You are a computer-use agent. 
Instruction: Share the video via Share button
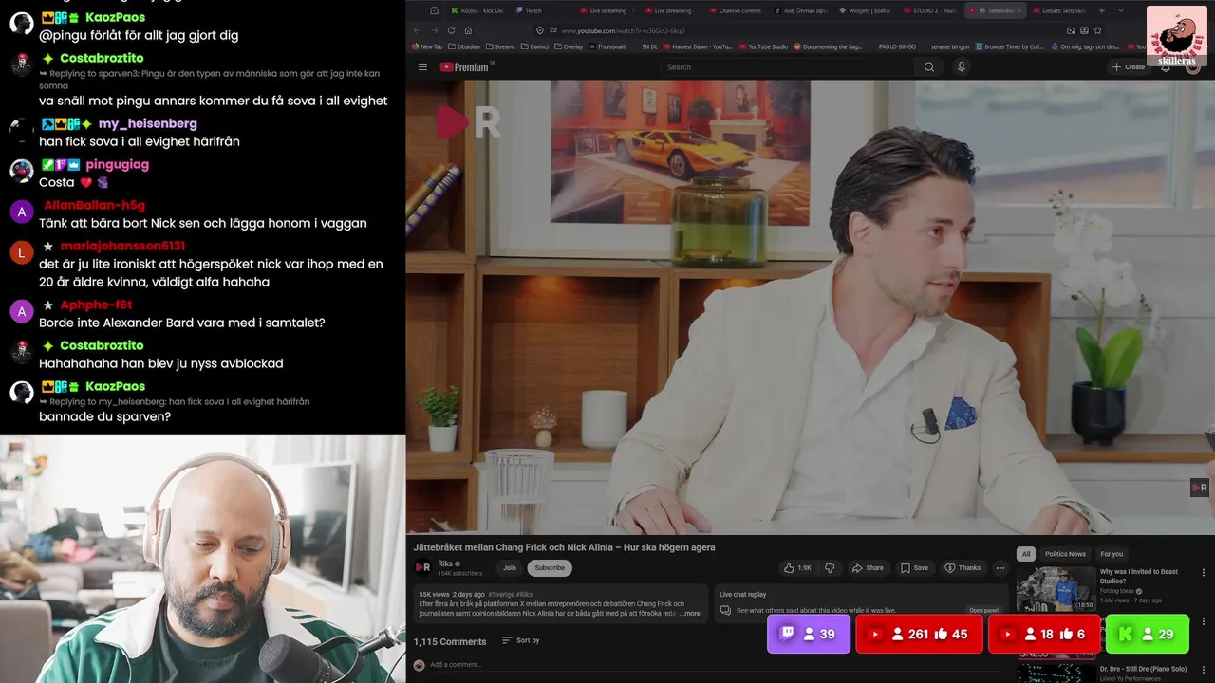click(x=868, y=568)
